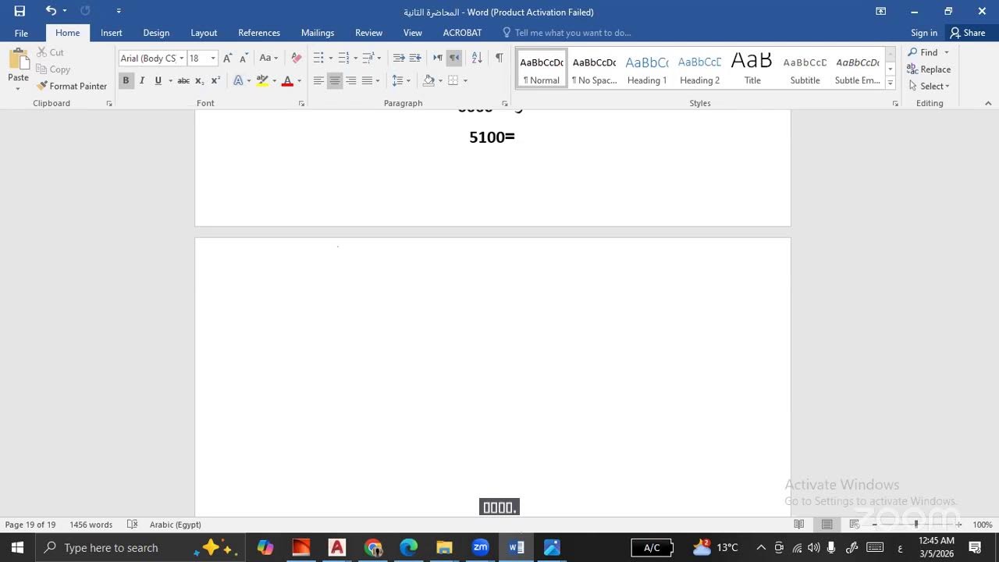Viewport: 999px width, 562px height.
Task: Open the font color picker arrow
Action: click(299, 80)
